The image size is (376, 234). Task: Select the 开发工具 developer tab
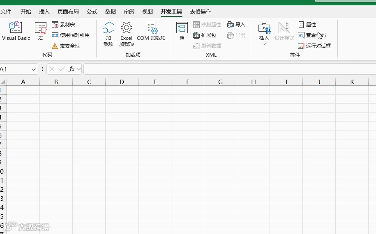(x=171, y=11)
